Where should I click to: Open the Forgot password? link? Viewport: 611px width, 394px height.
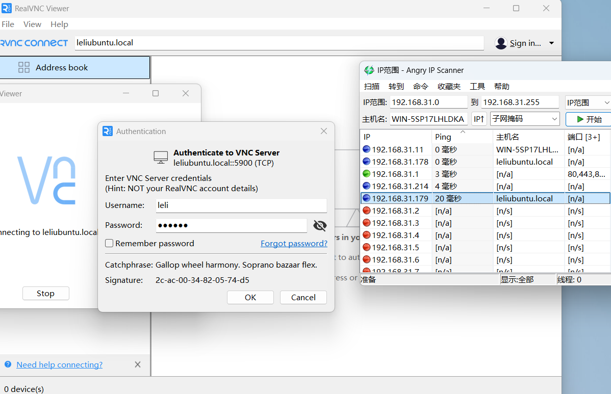(x=294, y=243)
